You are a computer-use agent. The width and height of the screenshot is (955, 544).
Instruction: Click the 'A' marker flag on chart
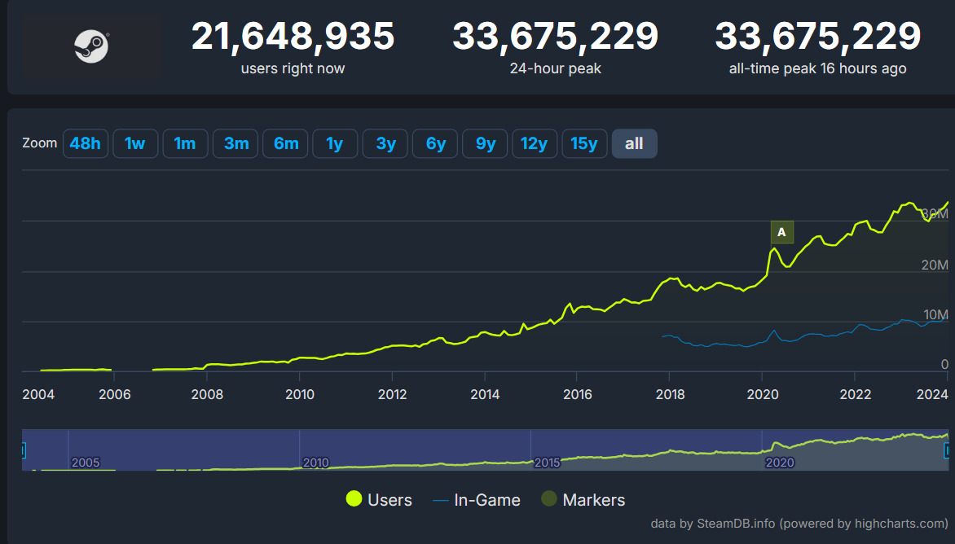781,232
